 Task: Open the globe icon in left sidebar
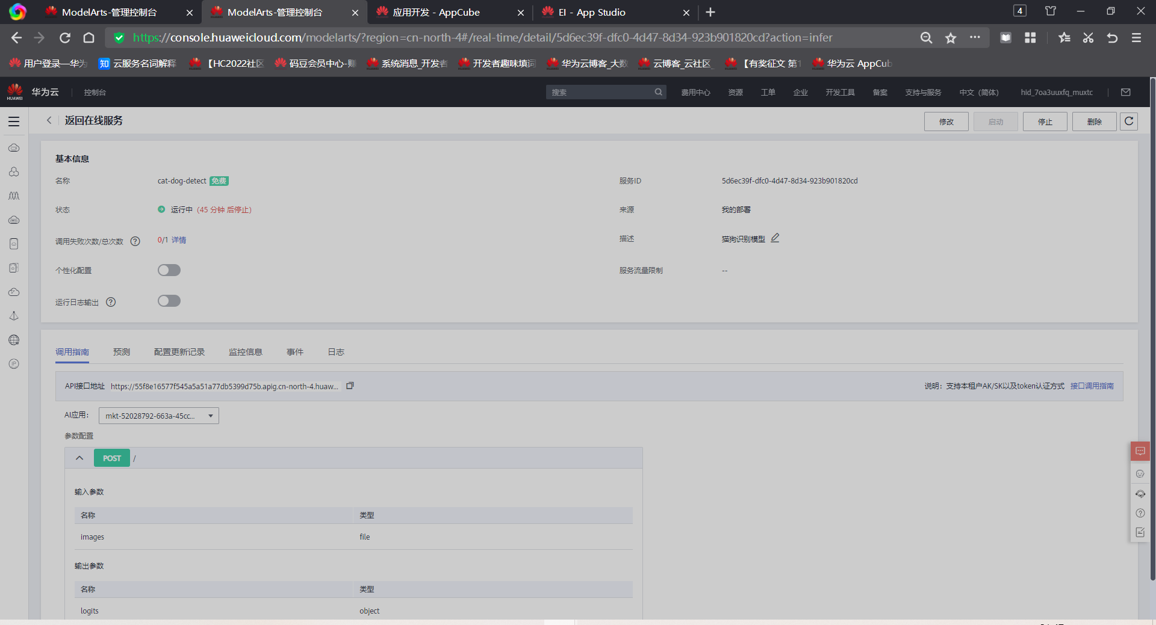coord(14,340)
